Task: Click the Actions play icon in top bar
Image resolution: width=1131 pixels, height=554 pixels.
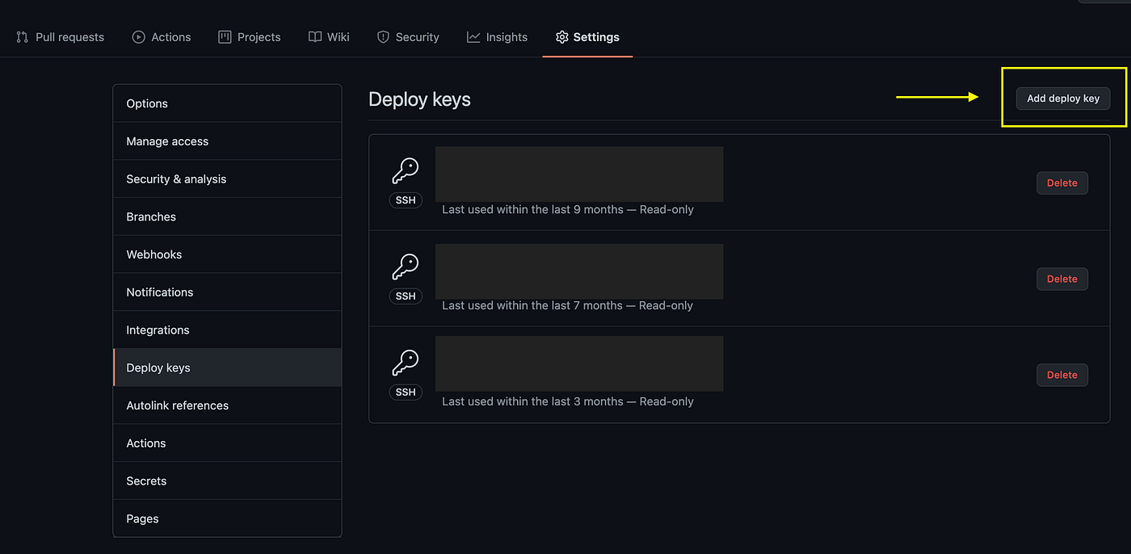Action: 139,37
